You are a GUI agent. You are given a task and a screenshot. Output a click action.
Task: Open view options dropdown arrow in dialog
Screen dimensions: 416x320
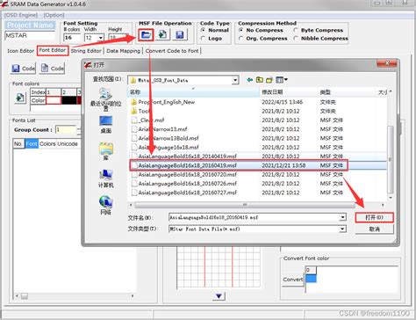[286, 79]
